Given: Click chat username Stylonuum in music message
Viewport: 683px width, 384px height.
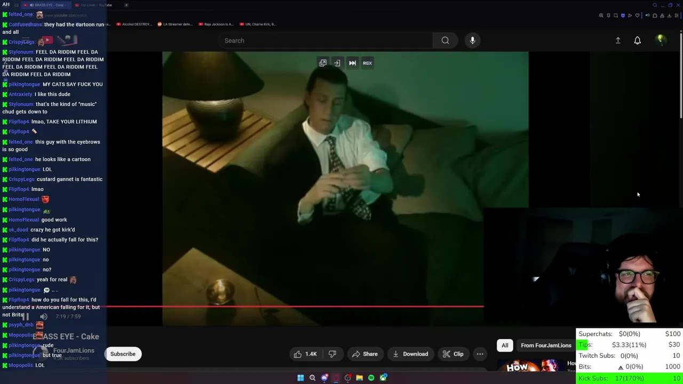Looking at the screenshot, I should pos(21,105).
